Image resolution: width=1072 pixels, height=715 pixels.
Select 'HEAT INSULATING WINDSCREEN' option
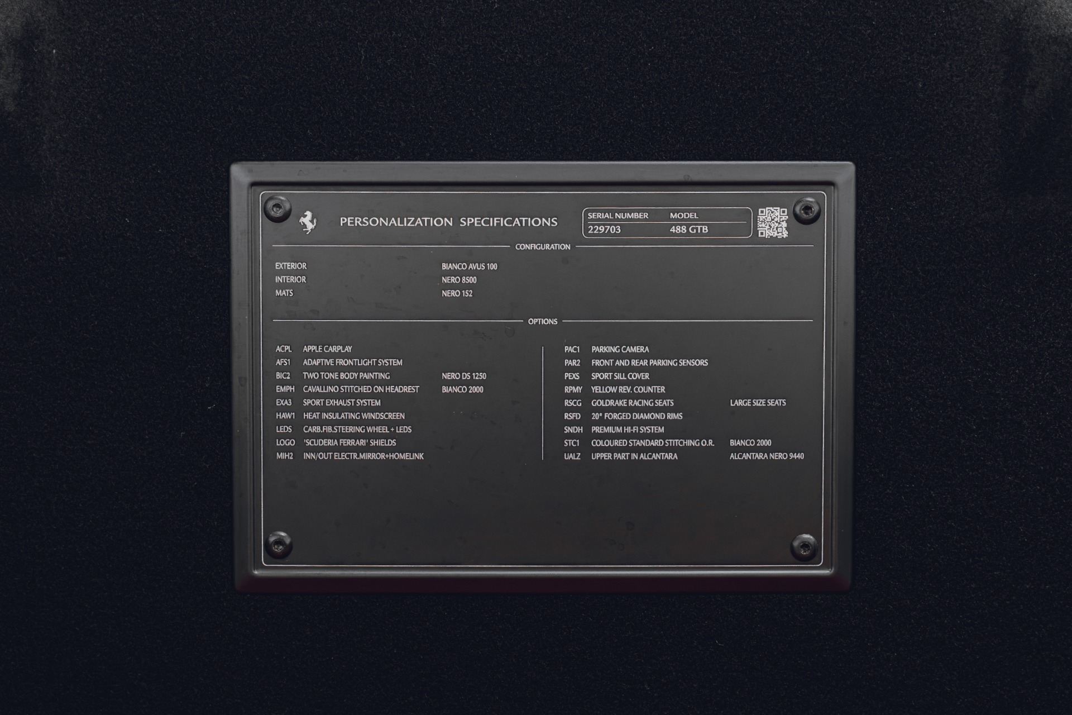[354, 416]
